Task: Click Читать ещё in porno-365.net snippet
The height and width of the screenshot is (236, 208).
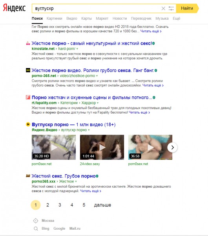Action: [153, 85]
